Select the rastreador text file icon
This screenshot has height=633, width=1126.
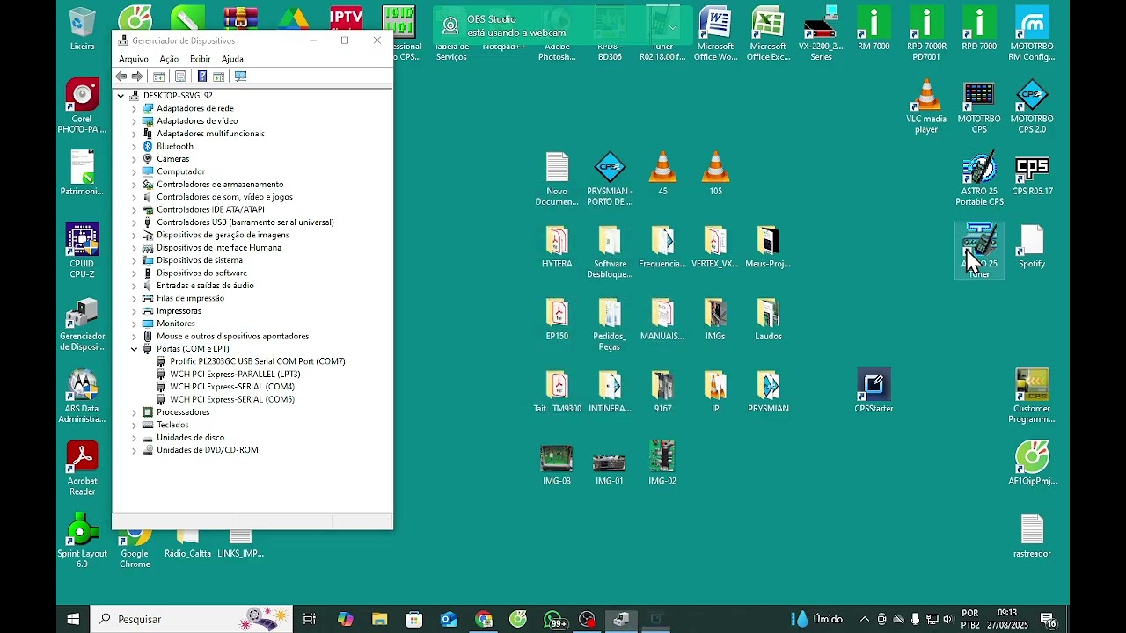pos(1032,536)
